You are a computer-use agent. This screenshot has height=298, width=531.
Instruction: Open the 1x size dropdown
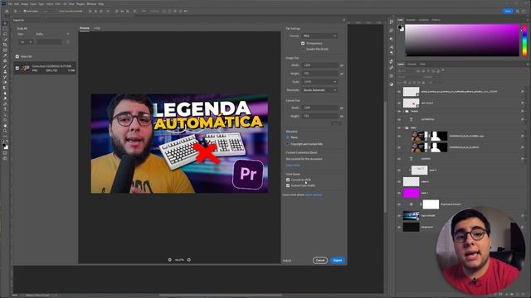[26, 42]
